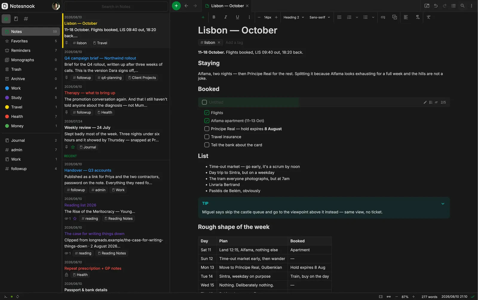
Task: Uncheck the Alfama apartment task
Action: click(x=207, y=121)
